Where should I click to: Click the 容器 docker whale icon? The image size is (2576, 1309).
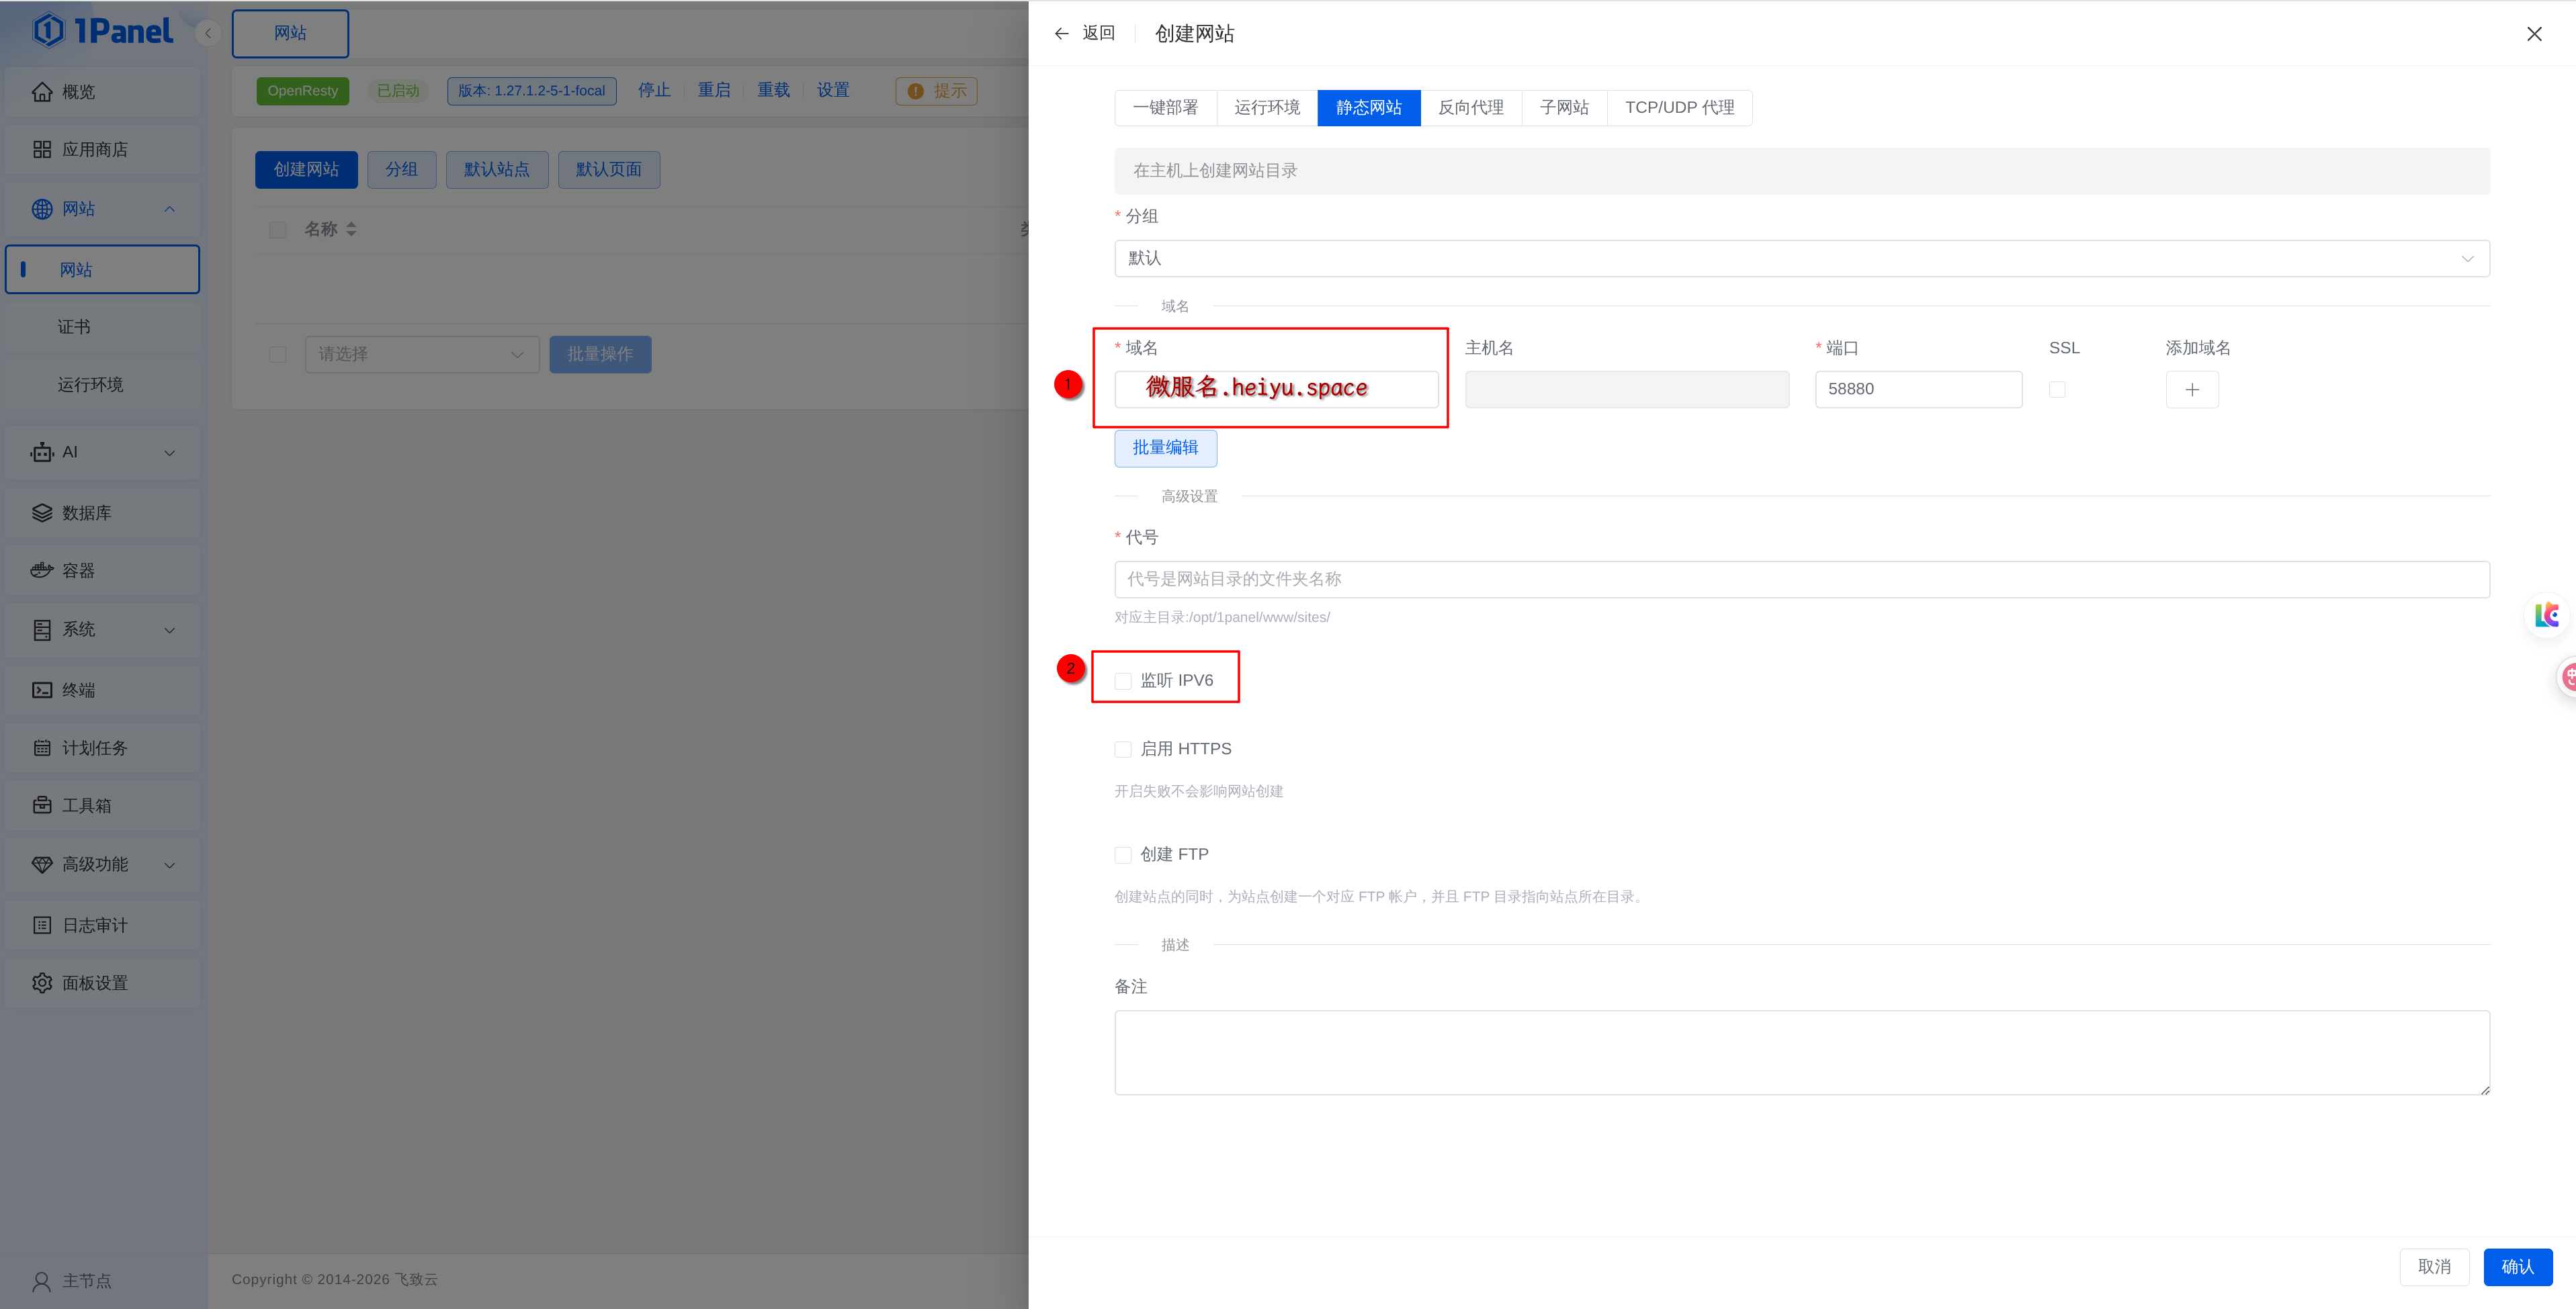42,571
